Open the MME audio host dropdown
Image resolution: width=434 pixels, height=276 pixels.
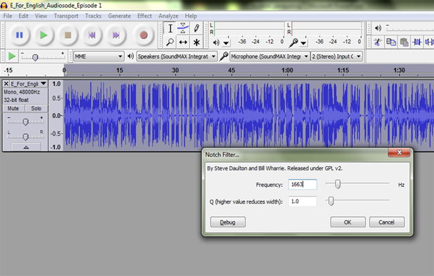pyautogui.click(x=99, y=56)
